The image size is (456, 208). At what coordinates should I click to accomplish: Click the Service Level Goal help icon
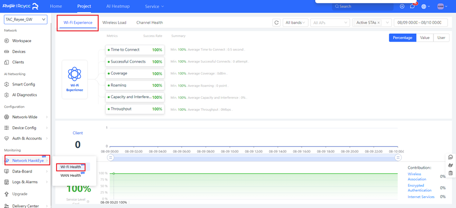pos(88,201)
